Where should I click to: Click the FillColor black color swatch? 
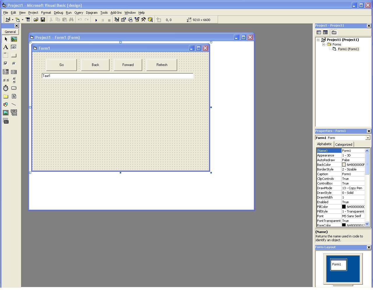(x=344, y=207)
